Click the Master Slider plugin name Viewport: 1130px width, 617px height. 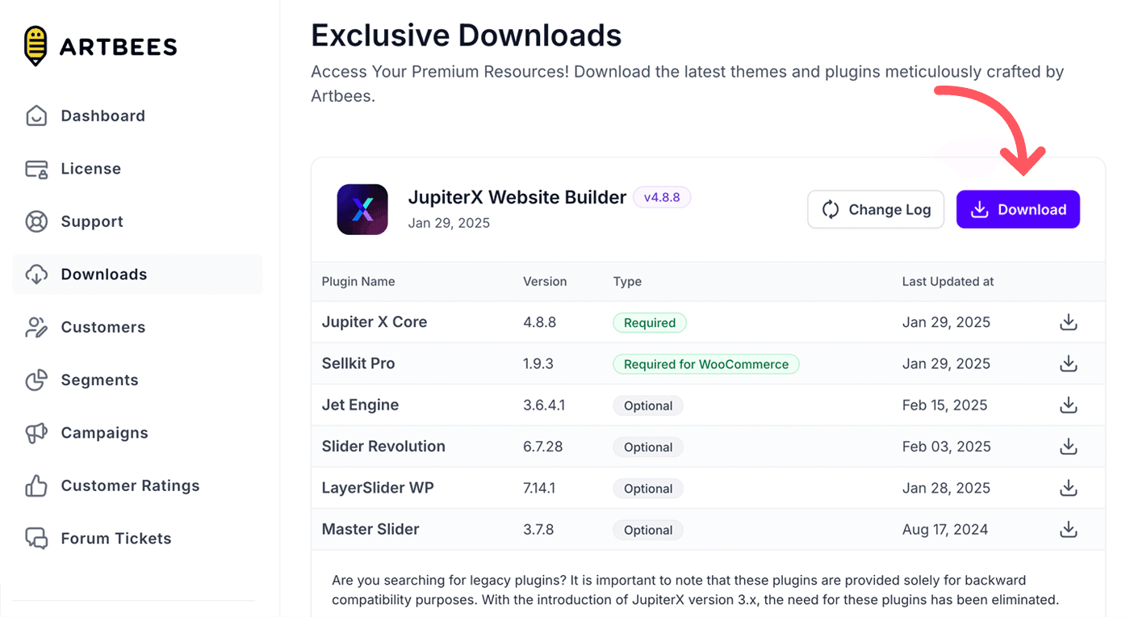370,530
